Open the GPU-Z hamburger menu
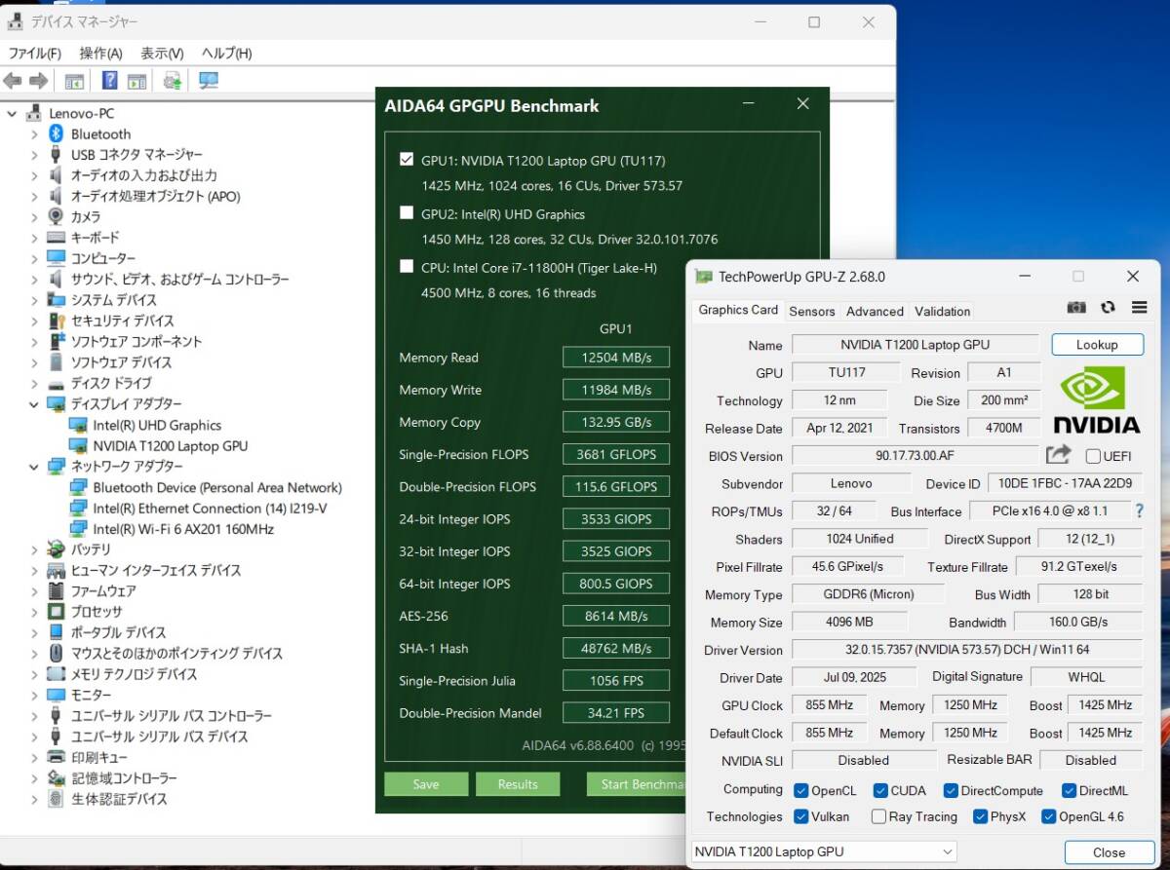Image resolution: width=1170 pixels, height=870 pixels. 1139,308
